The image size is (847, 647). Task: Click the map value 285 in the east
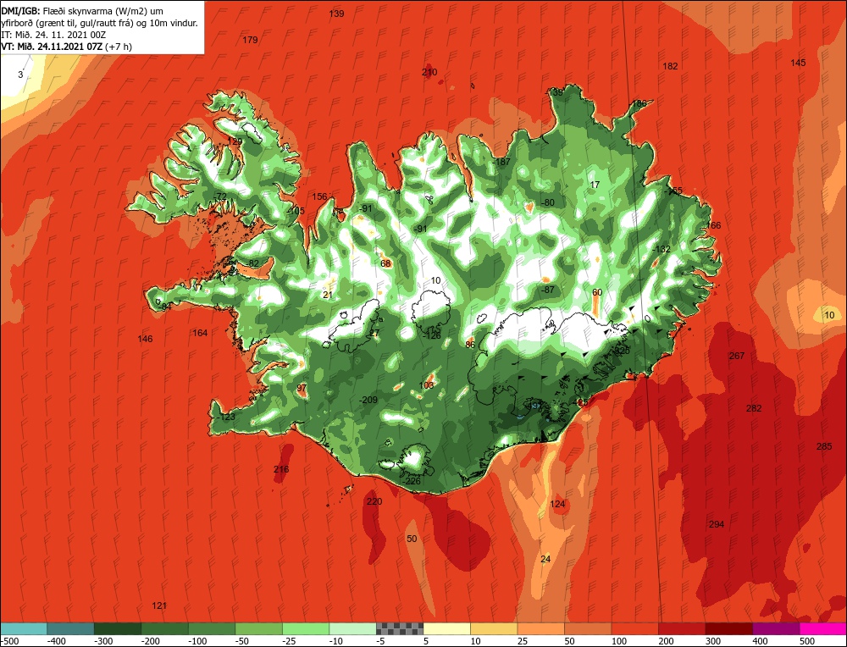point(824,446)
